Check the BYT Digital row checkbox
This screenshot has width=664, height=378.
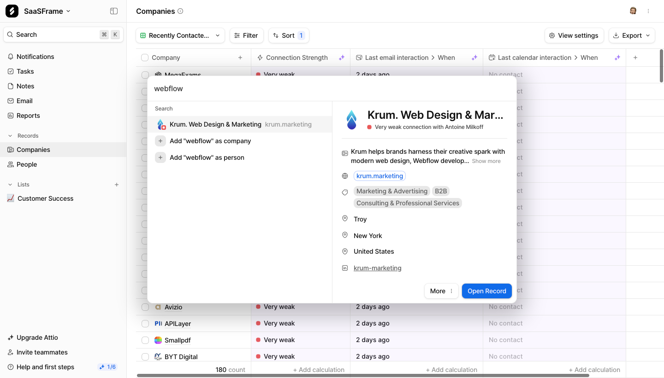tap(145, 357)
